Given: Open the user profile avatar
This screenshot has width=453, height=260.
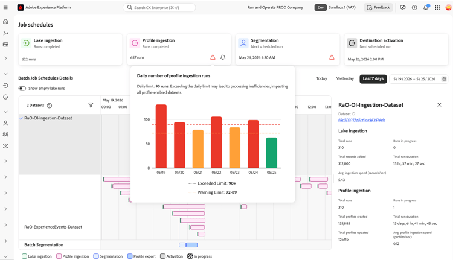Looking at the screenshot, I should click(x=449, y=7).
